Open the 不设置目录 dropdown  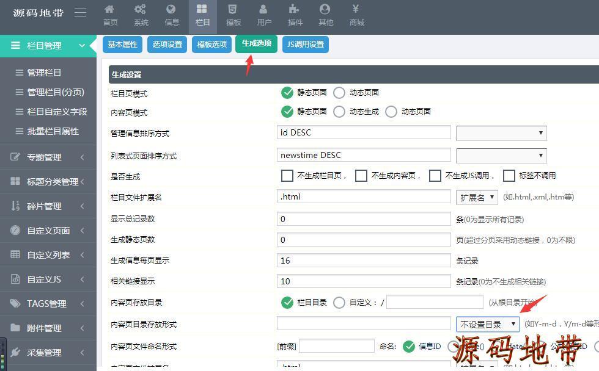coord(488,324)
